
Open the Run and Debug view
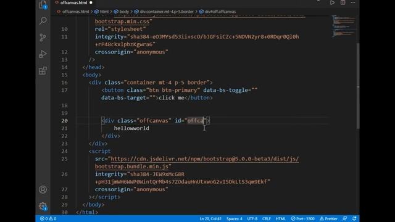(x=43, y=54)
